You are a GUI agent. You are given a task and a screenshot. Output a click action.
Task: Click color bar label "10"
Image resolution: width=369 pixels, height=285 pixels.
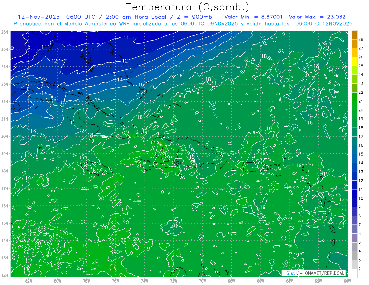[x=361, y=198]
